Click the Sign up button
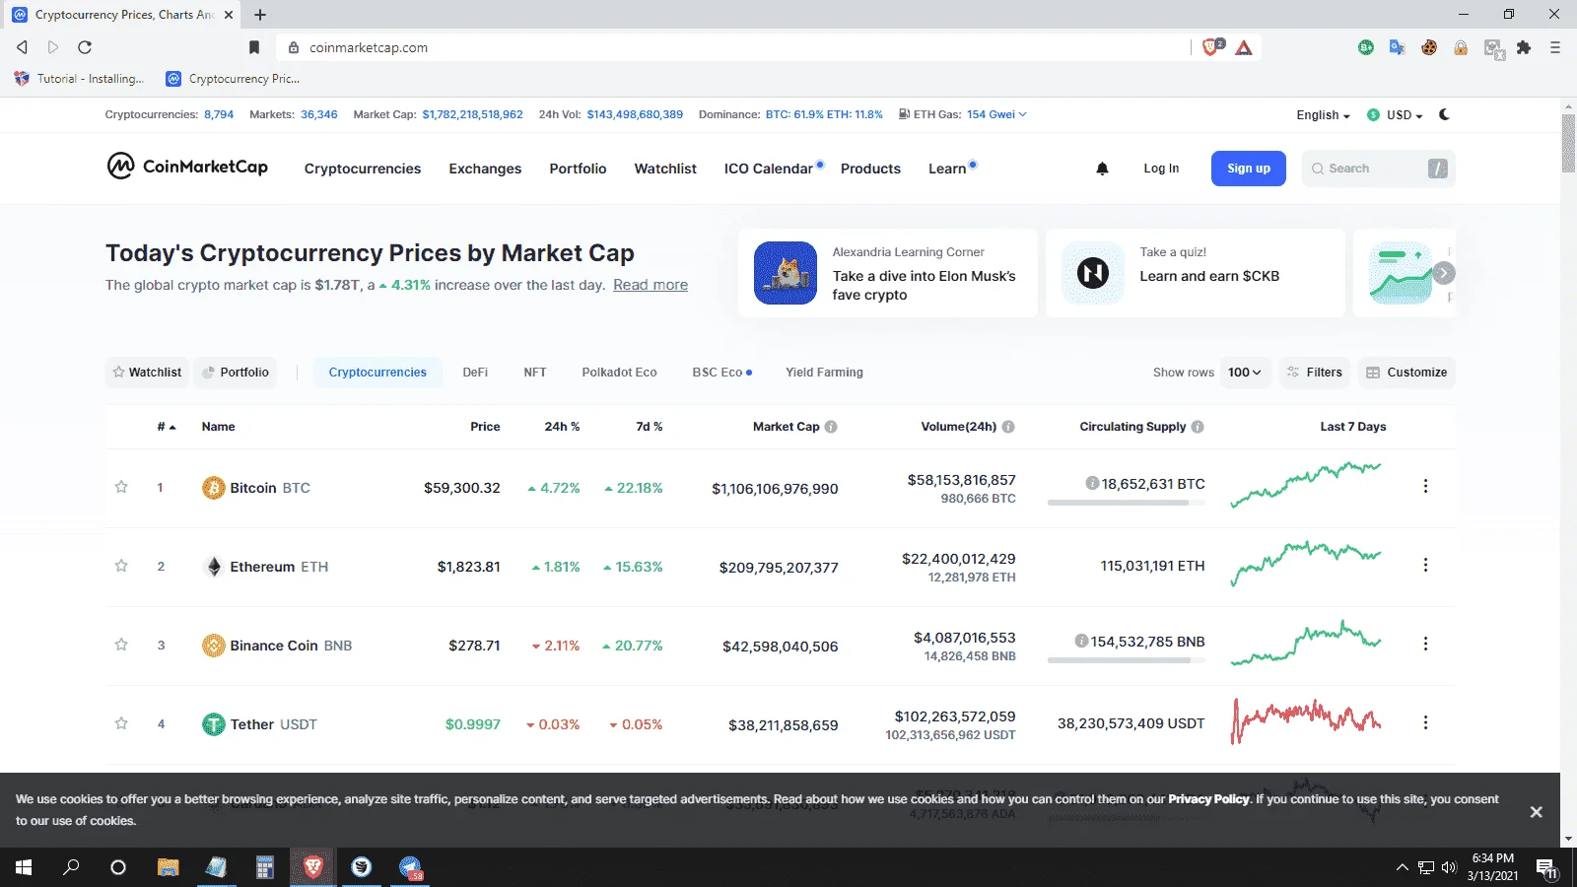The height and width of the screenshot is (887, 1577). [1249, 169]
